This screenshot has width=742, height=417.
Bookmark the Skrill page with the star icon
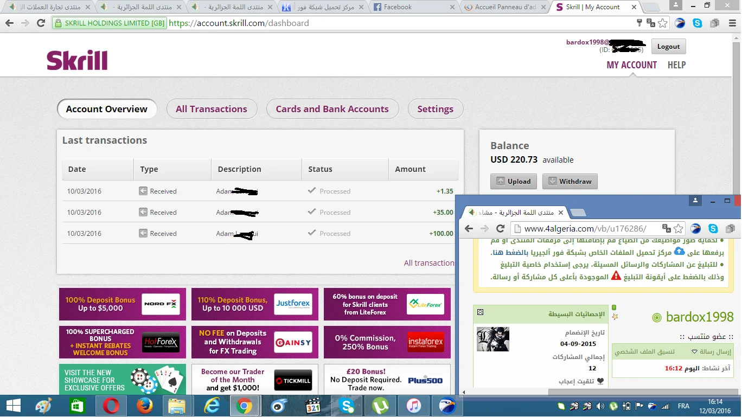click(x=663, y=23)
